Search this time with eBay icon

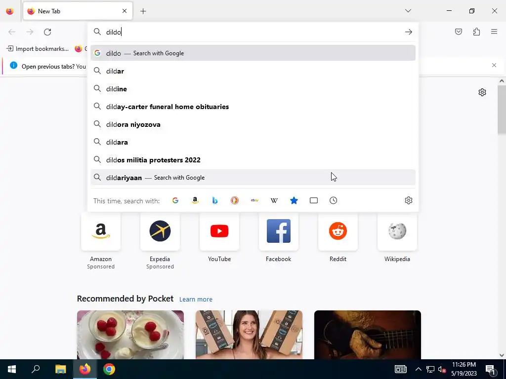pos(254,200)
